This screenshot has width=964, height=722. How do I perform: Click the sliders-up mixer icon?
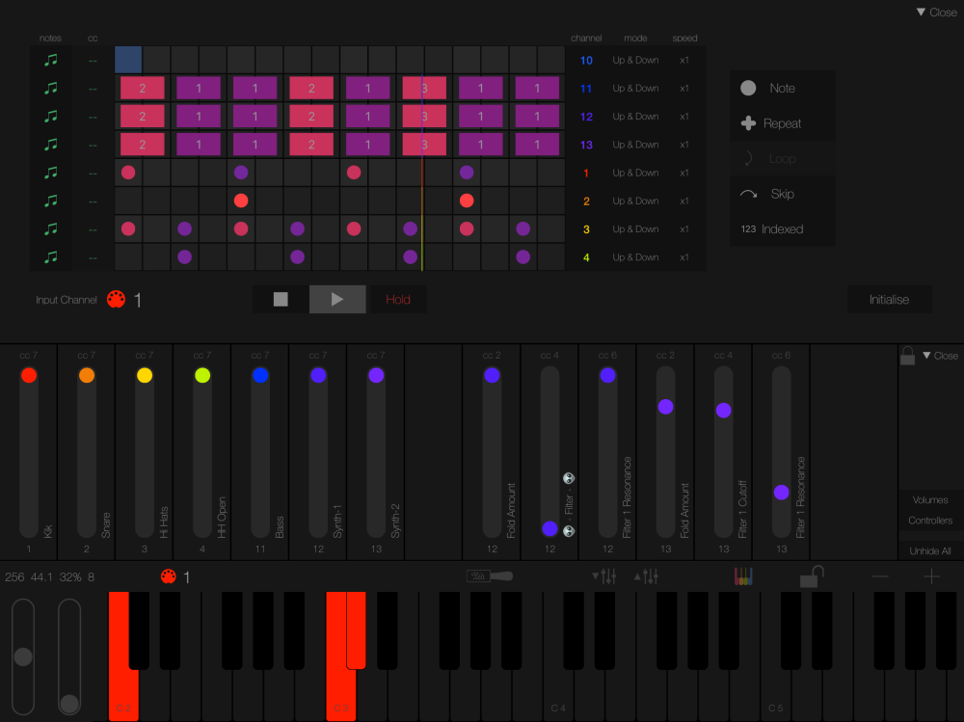[x=646, y=576]
